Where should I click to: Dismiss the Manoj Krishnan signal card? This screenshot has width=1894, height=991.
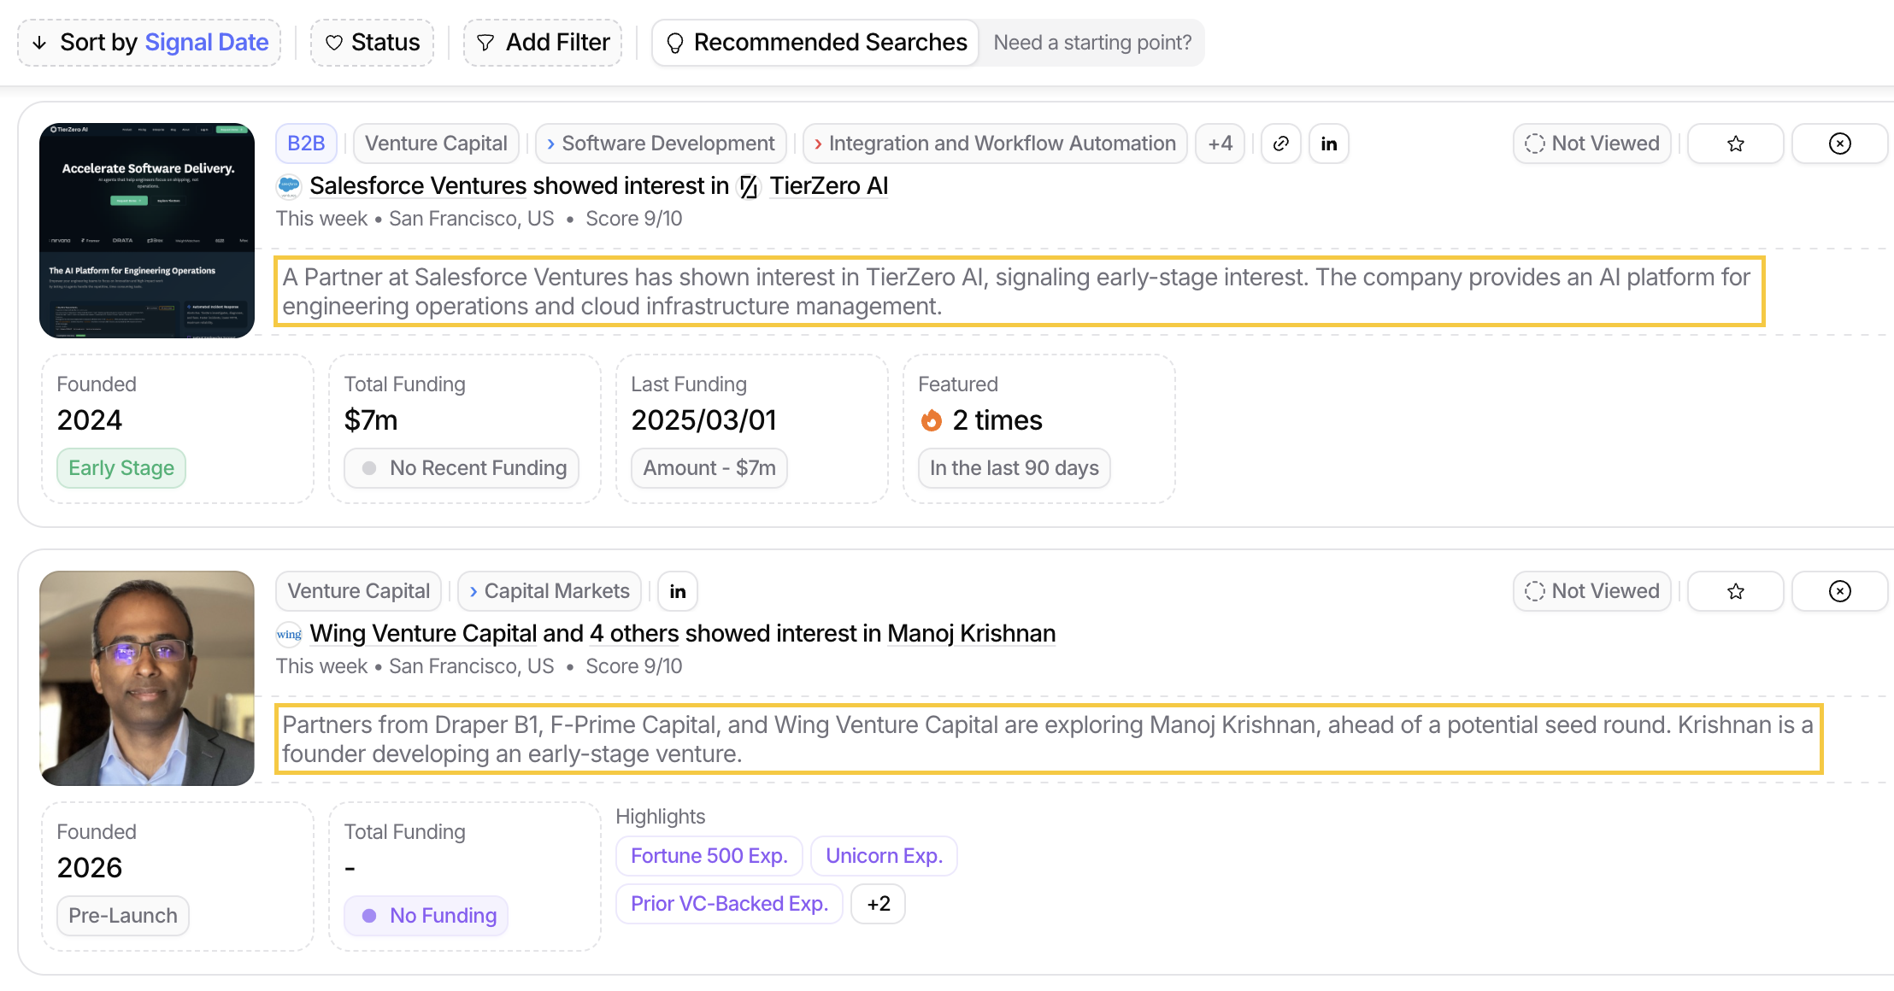click(1839, 591)
